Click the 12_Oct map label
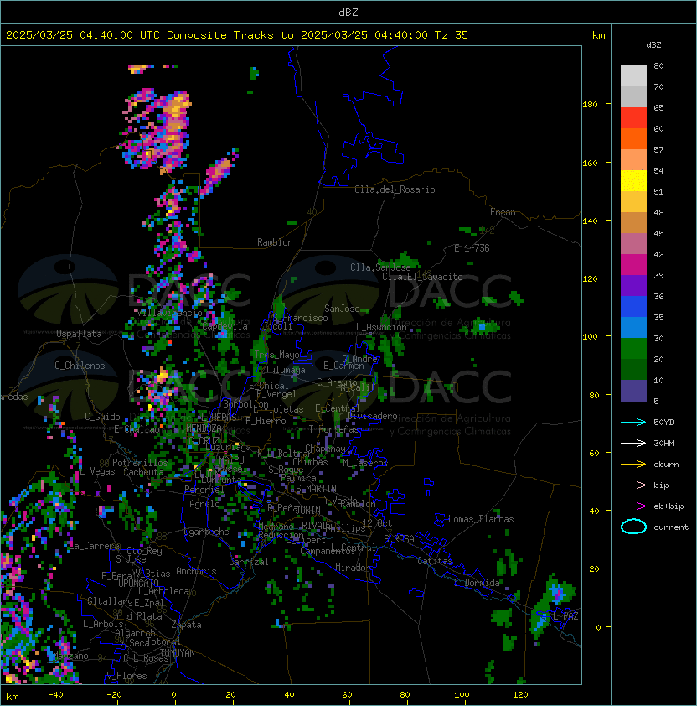 (x=377, y=523)
